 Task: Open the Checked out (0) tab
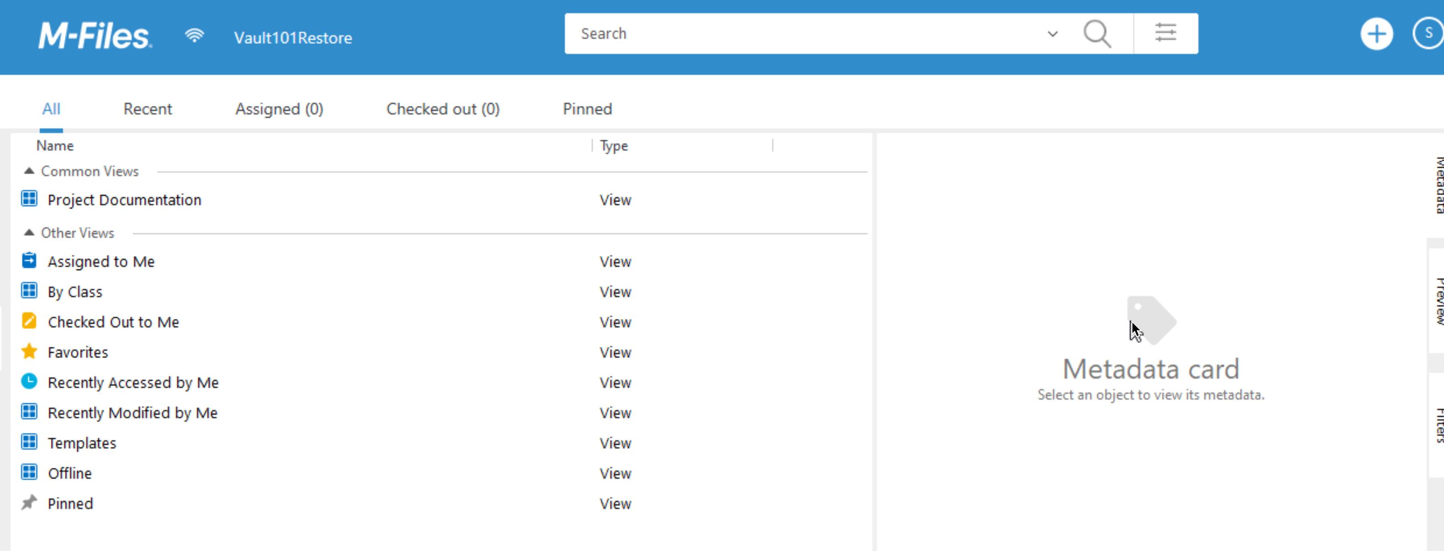(x=443, y=109)
